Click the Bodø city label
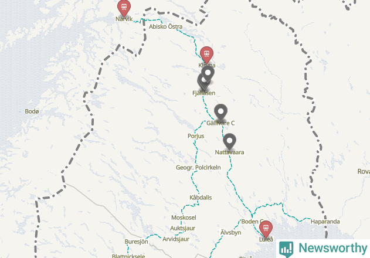Image resolution: width=370 pixels, height=258 pixels. 32,111
